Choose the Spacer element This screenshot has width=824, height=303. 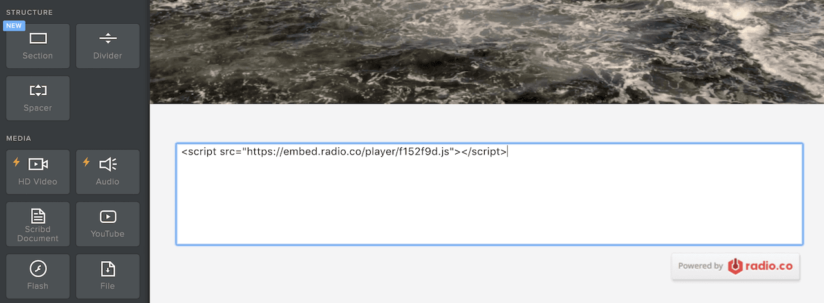click(38, 98)
